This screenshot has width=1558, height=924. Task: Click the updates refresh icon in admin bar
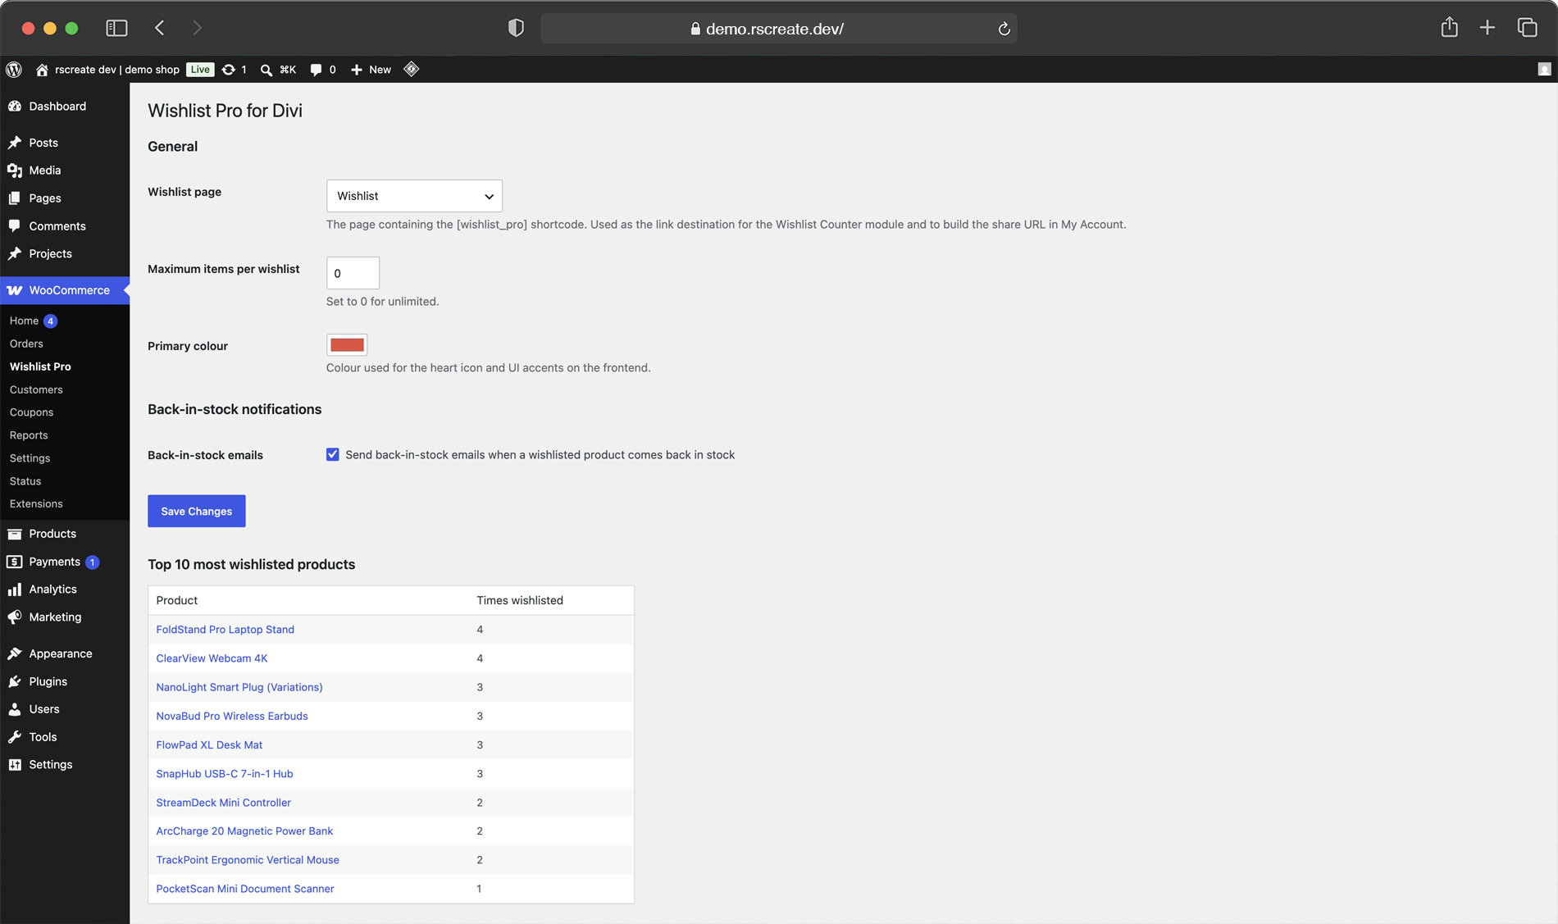coord(229,70)
